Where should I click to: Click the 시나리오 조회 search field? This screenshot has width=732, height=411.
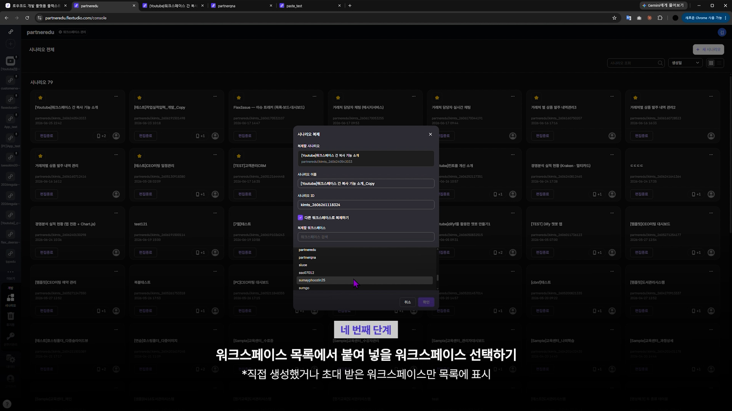click(636, 63)
